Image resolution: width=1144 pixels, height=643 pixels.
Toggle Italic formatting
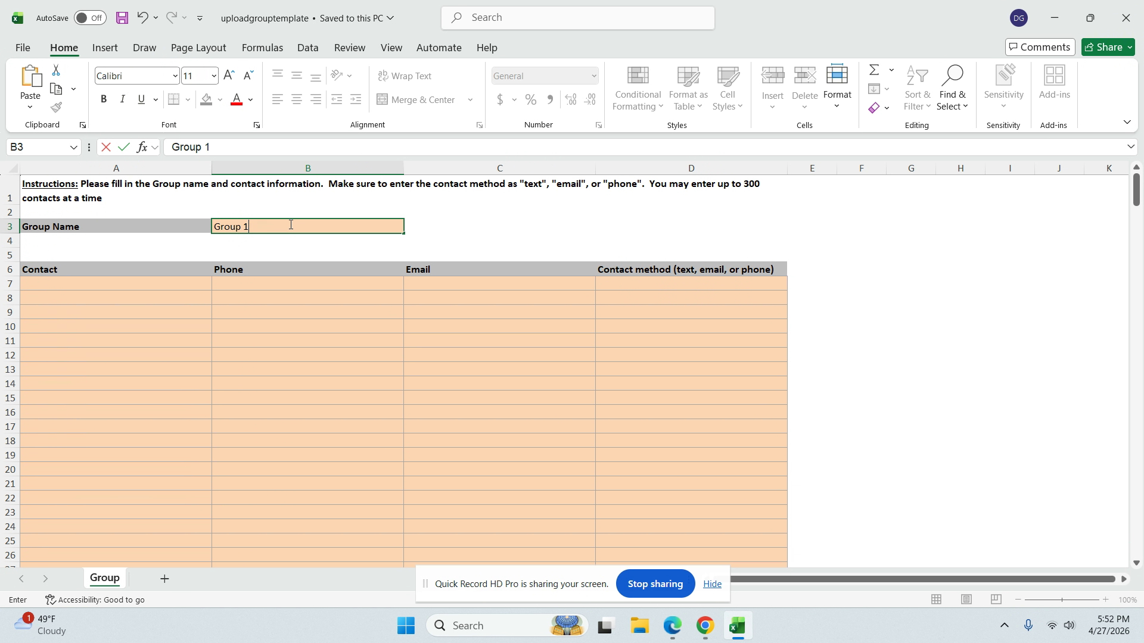click(123, 99)
